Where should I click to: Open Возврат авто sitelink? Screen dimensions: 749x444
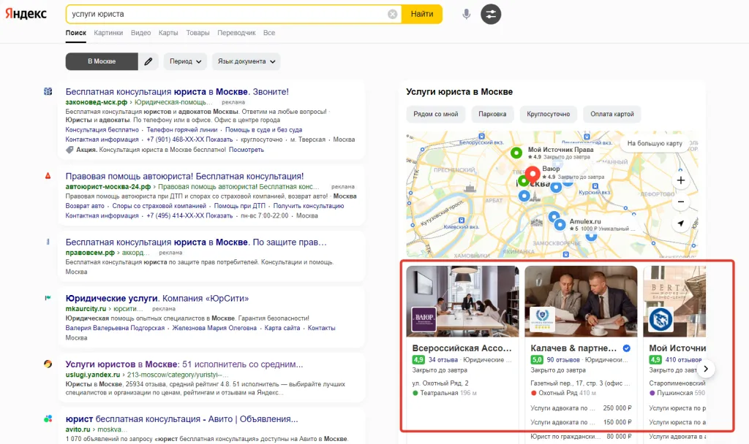click(x=85, y=206)
